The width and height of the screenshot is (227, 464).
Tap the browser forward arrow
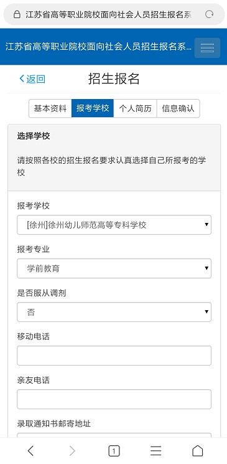[x=72, y=451]
